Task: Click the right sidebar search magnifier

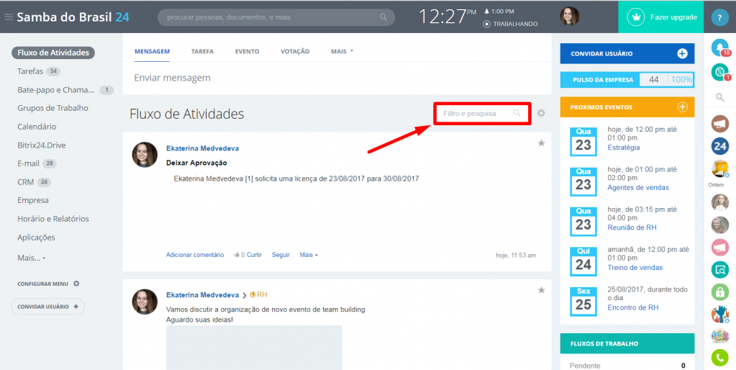Action: click(719, 97)
